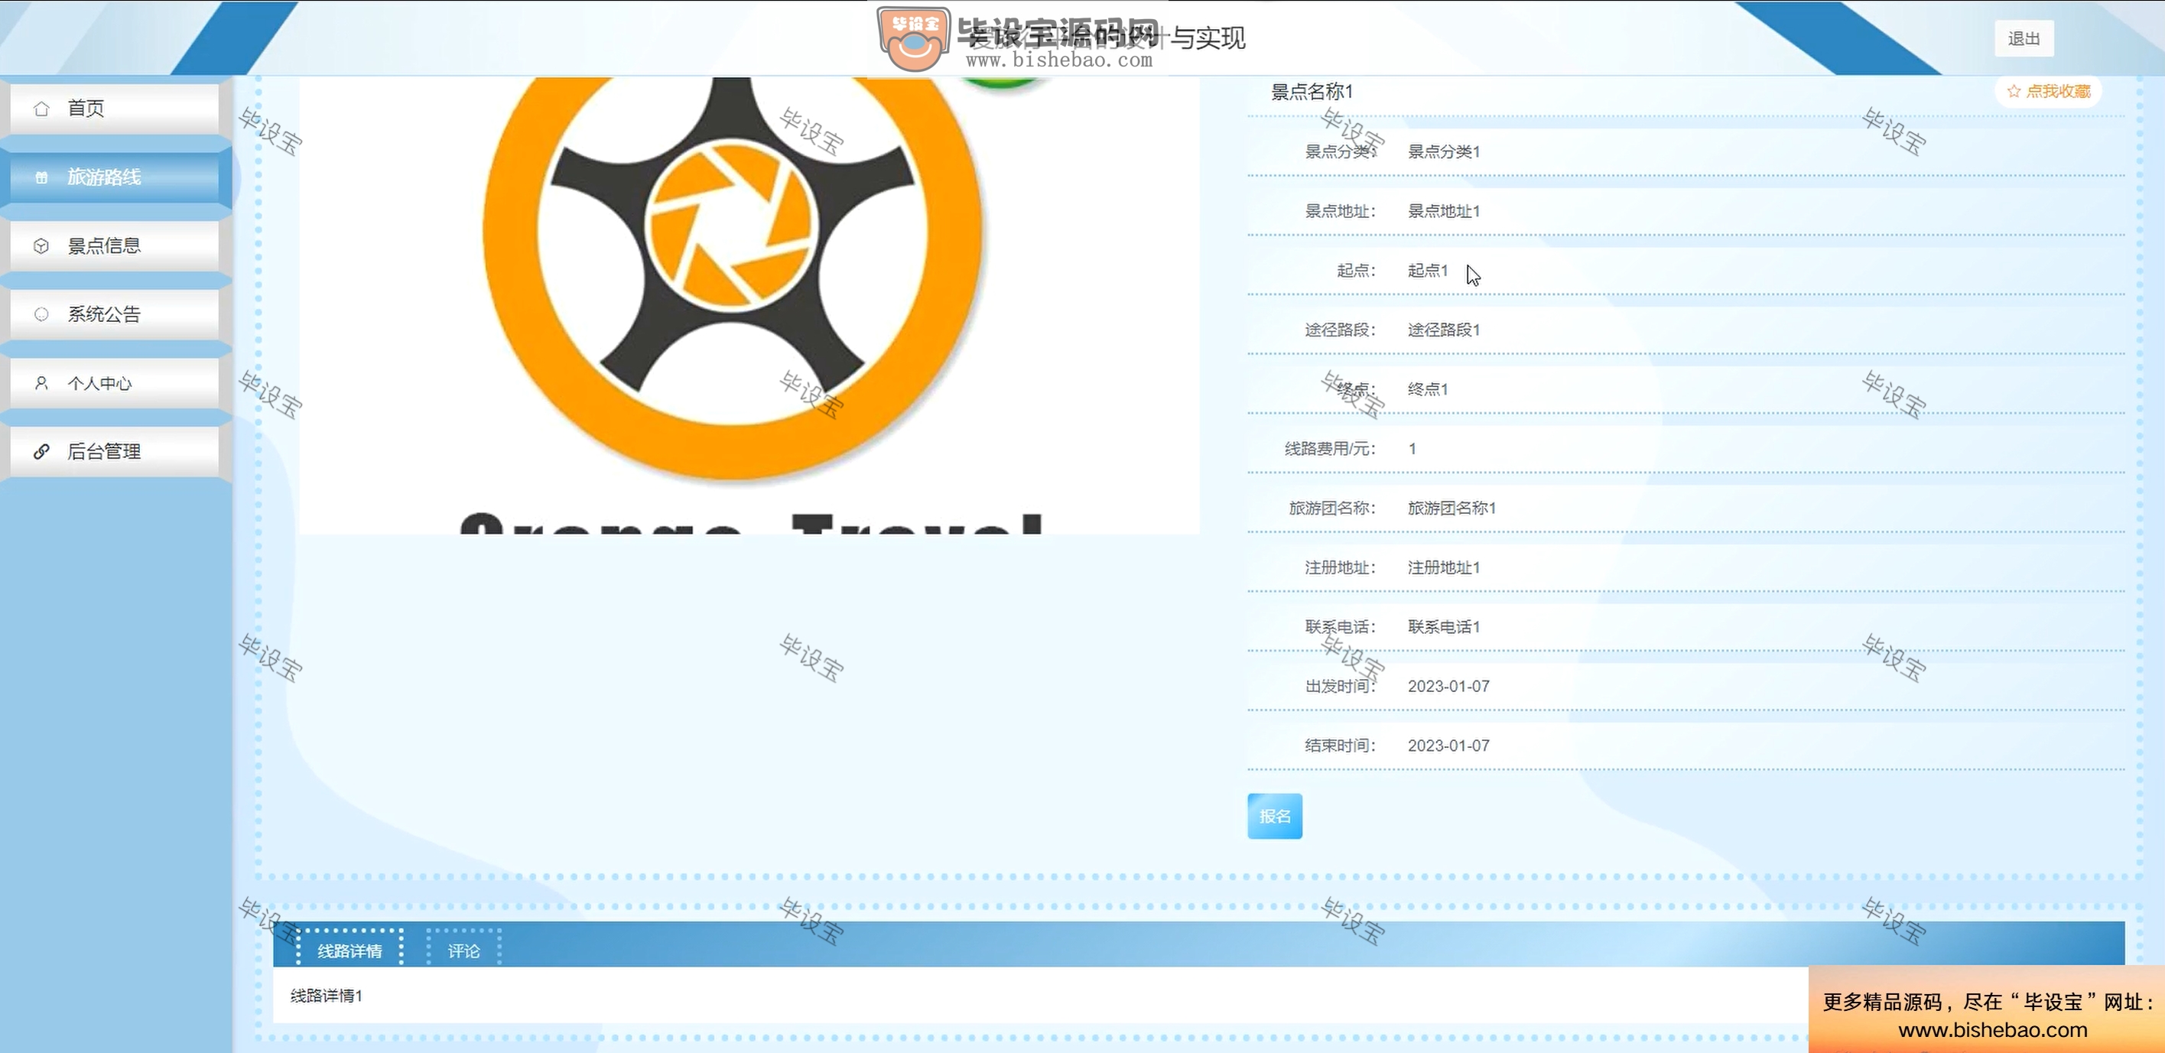
Task: Click the home icon beside 首页
Action: [41, 109]
